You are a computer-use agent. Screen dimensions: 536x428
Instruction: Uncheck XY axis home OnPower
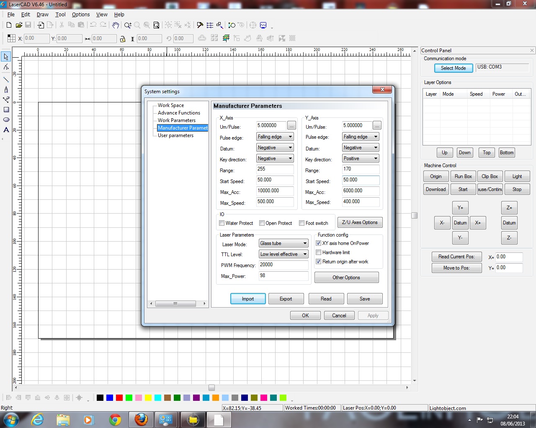(x=319, y=243)
